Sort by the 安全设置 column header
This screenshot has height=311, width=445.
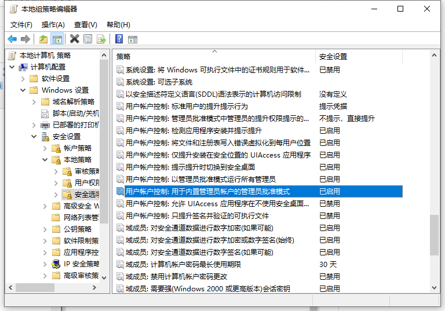(359, 57)
